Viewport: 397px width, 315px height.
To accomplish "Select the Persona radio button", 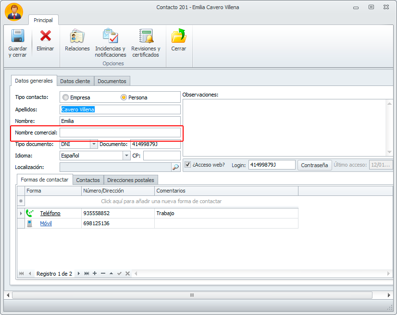I will coord(124,97).
